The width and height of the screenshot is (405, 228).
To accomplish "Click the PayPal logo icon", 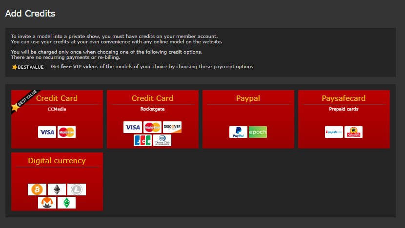I will tap(238, 132).
